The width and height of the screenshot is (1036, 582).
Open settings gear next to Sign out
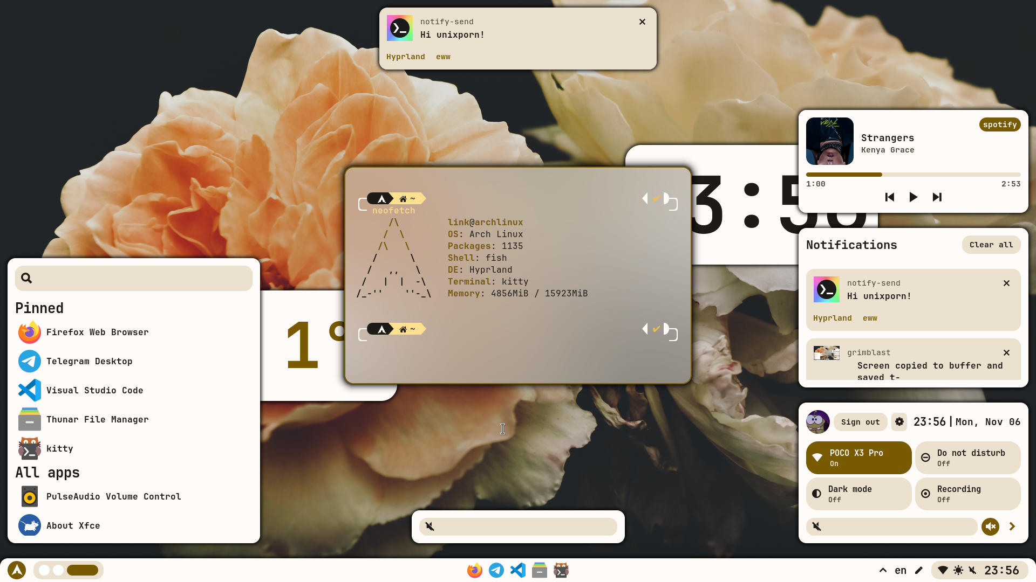[899, 422]
